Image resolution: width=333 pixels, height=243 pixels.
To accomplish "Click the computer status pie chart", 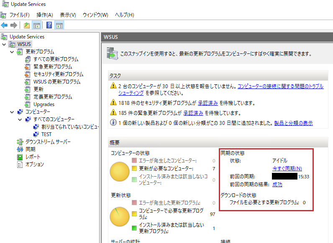I will (x=120, y=172).
